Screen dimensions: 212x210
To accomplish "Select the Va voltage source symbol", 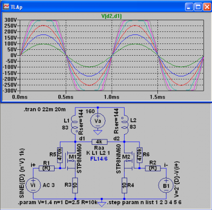I will [98, 121].
